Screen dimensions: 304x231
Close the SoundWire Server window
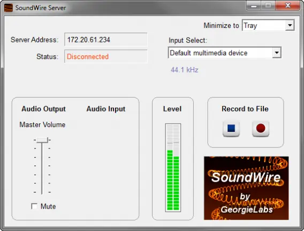[288, 6]
